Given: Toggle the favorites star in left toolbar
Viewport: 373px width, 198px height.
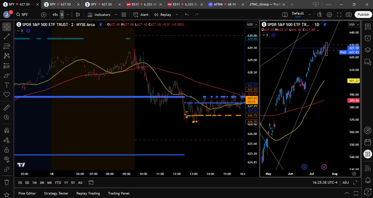Looking at the screenshot, I should click(7, 195).
